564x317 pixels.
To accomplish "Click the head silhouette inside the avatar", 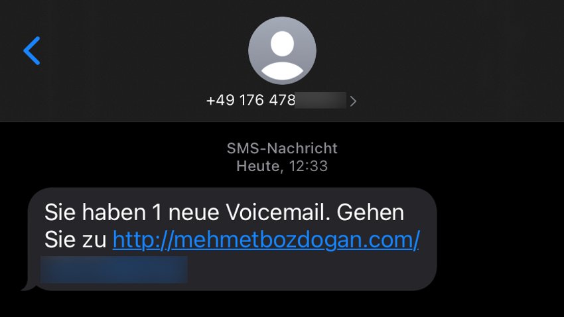I will [x=282, y=44].
